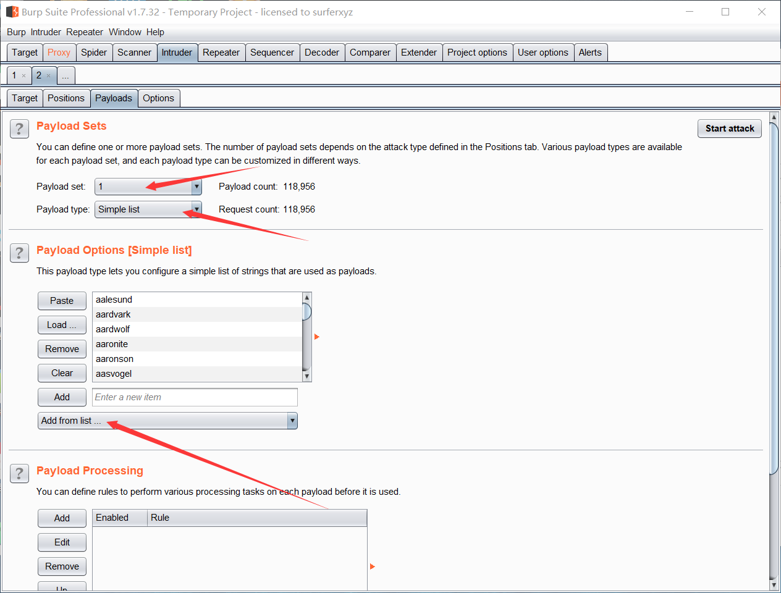Screen dimensions: 781x593
Task: Select payload item aalesund
Action: point(197,300)
